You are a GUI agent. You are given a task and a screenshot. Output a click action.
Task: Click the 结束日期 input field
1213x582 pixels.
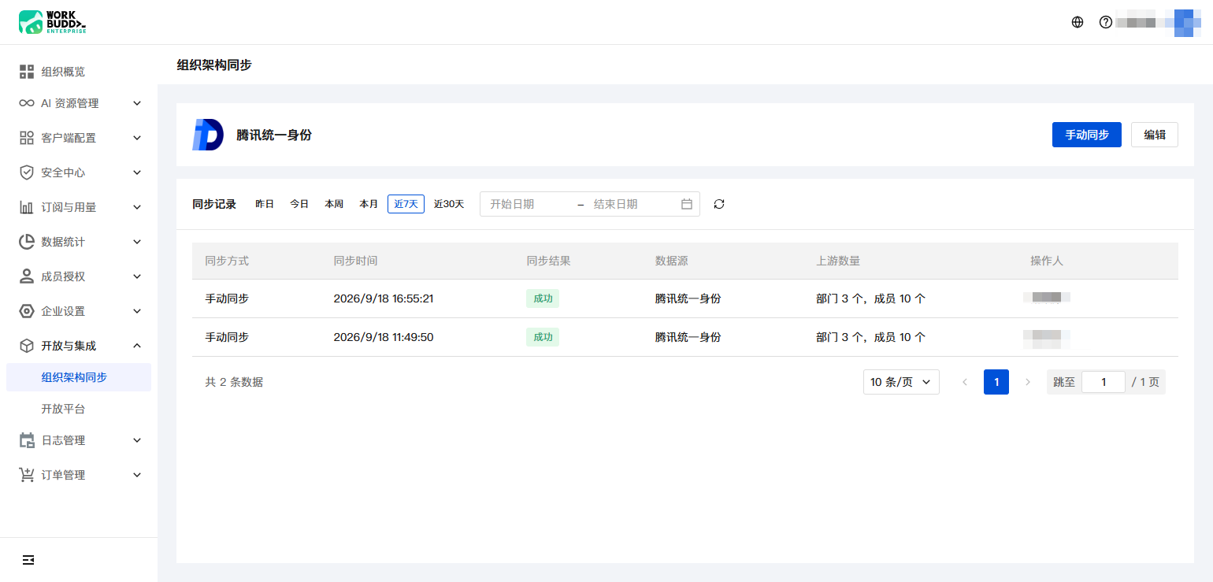pos(632,204)
